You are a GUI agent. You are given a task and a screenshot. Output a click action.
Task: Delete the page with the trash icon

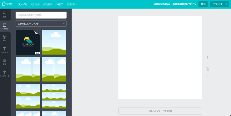pyautogui.click(x=207, y=76)
